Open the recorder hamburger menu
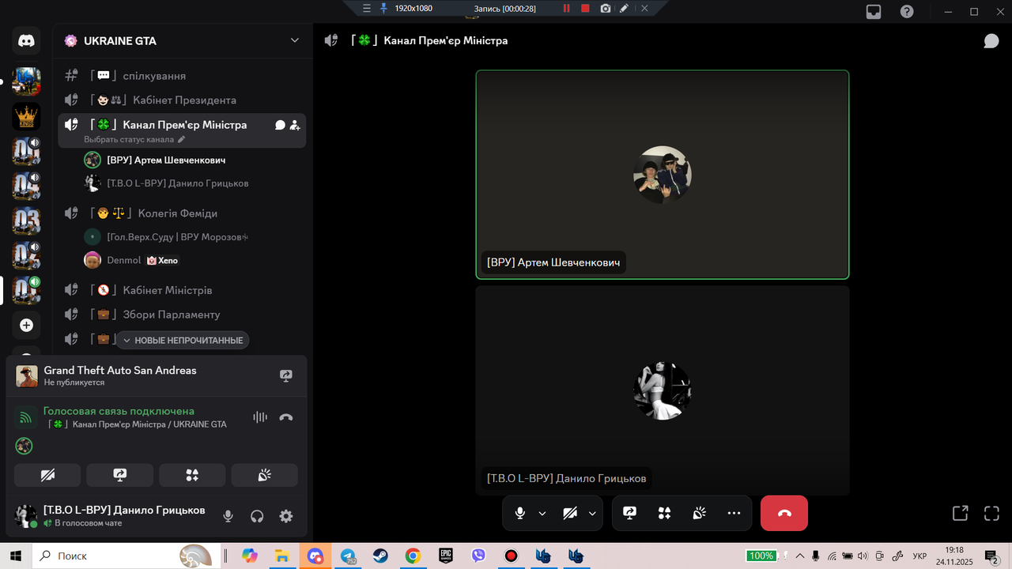This screenshot has height=569, width=1012. (366, 8)
